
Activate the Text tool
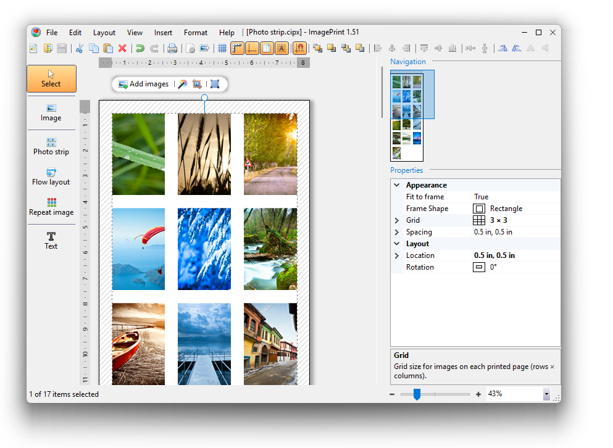[x=51, y=240]
